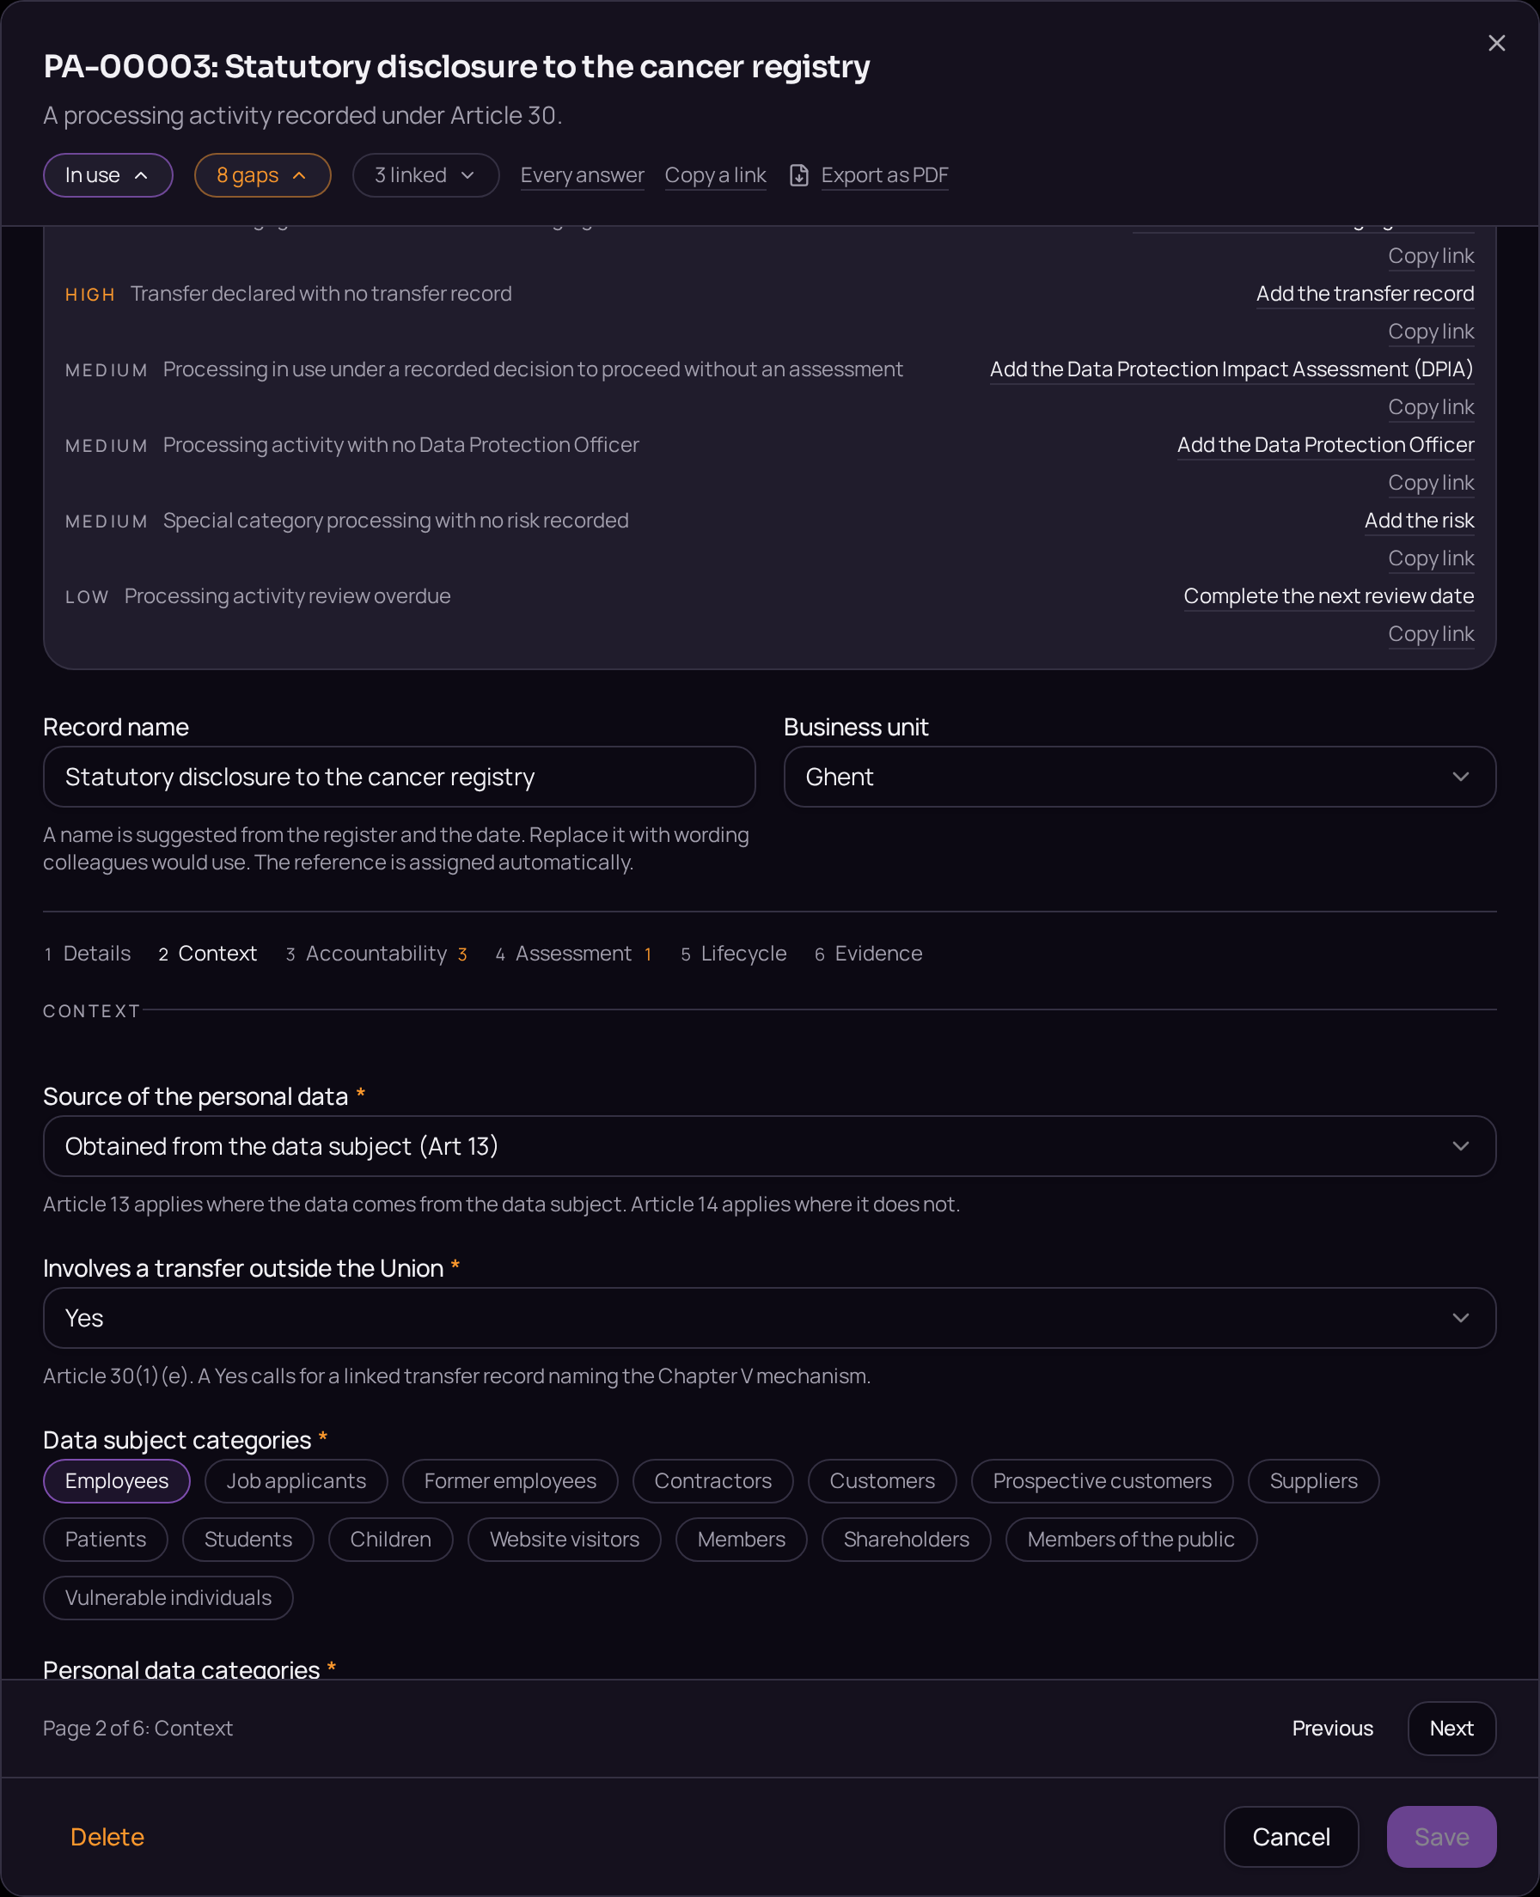This screenshot has height=1897, width=1540.
Task: Click the Add the transfer record link
Action: [x=1365, y=294]
